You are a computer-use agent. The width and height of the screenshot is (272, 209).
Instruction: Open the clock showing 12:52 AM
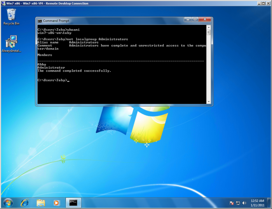click(x=257, y=203)
